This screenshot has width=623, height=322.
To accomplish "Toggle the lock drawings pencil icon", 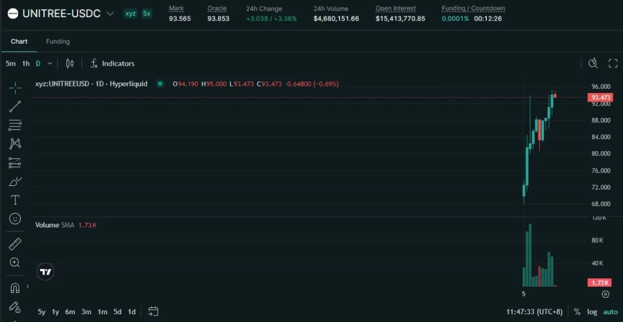I will coord(15,307).
